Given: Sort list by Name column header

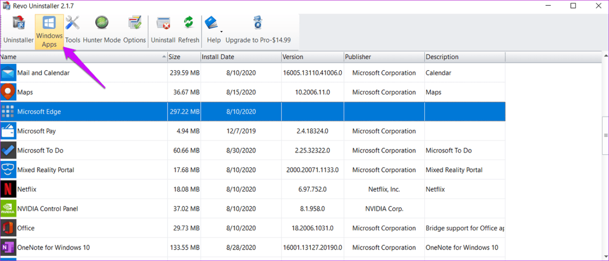Looking at the screenshot, I should pyautogui.click(x=80, y=57).
